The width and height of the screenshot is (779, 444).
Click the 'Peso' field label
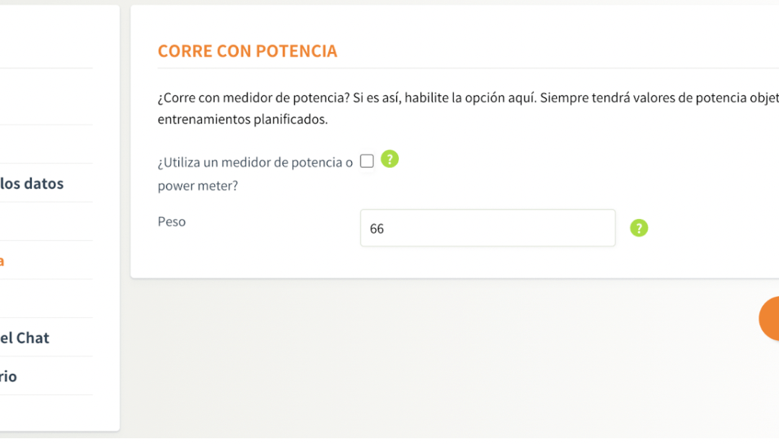click(x=172, y=222)
